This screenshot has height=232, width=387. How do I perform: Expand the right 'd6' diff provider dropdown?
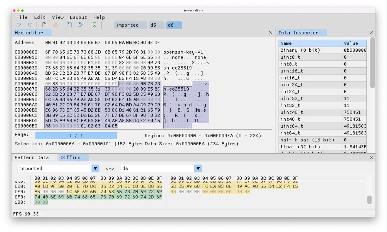click(198, 169)
